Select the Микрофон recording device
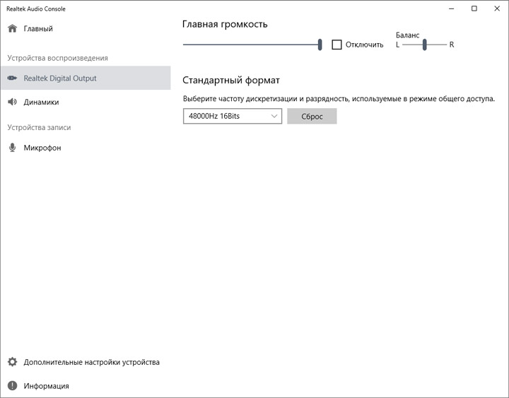 (x=42, y=148)
